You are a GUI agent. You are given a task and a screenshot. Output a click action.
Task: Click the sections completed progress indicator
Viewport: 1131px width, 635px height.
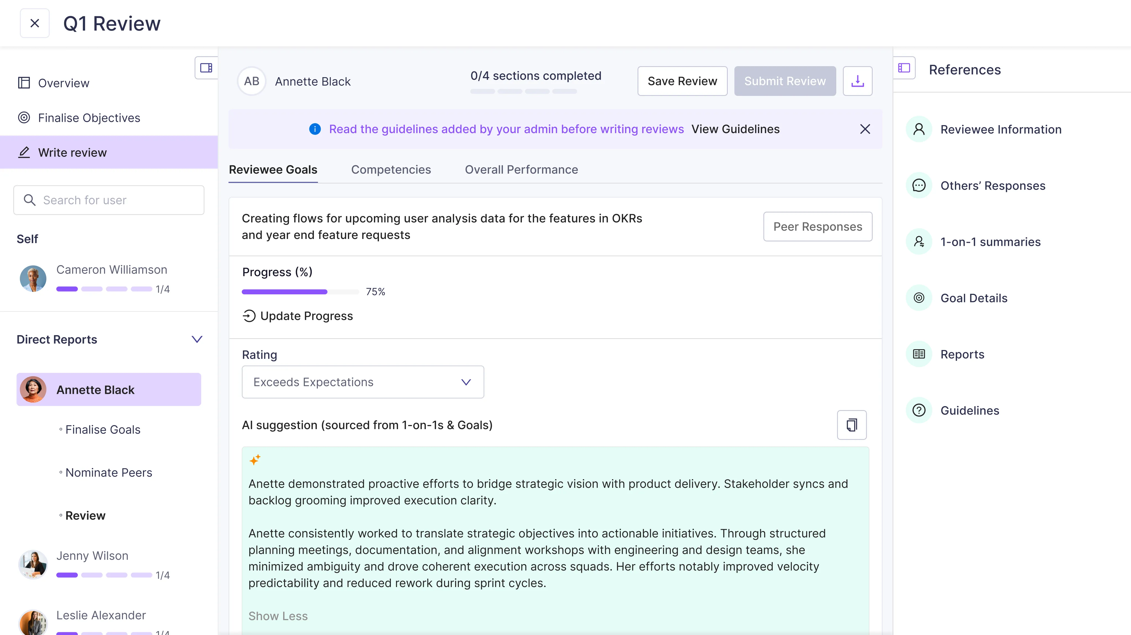tap(523, 91)
